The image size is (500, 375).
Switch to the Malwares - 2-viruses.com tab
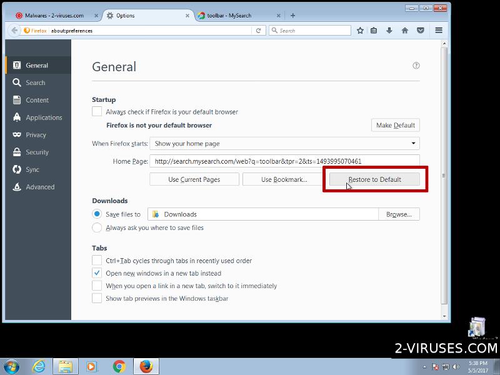pyautogui.click(x=52, y=16)
